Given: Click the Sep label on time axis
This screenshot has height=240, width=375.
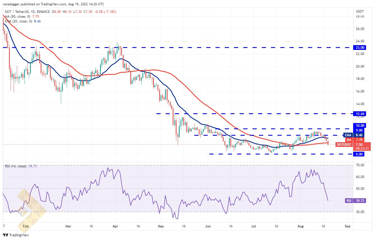Looking at the screenshot, I should pos(347,226).
